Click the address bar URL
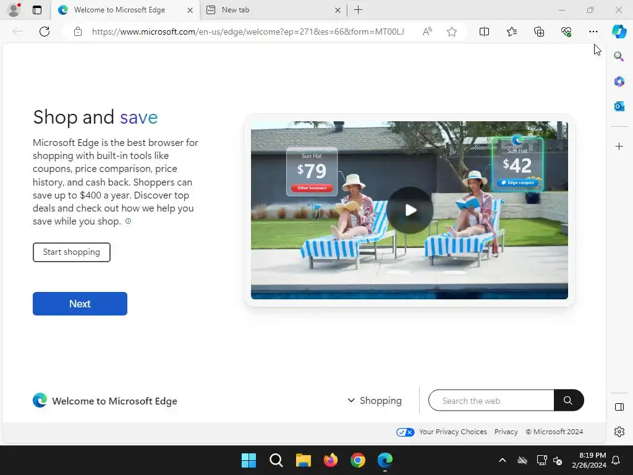 click(x=248, y=32)
